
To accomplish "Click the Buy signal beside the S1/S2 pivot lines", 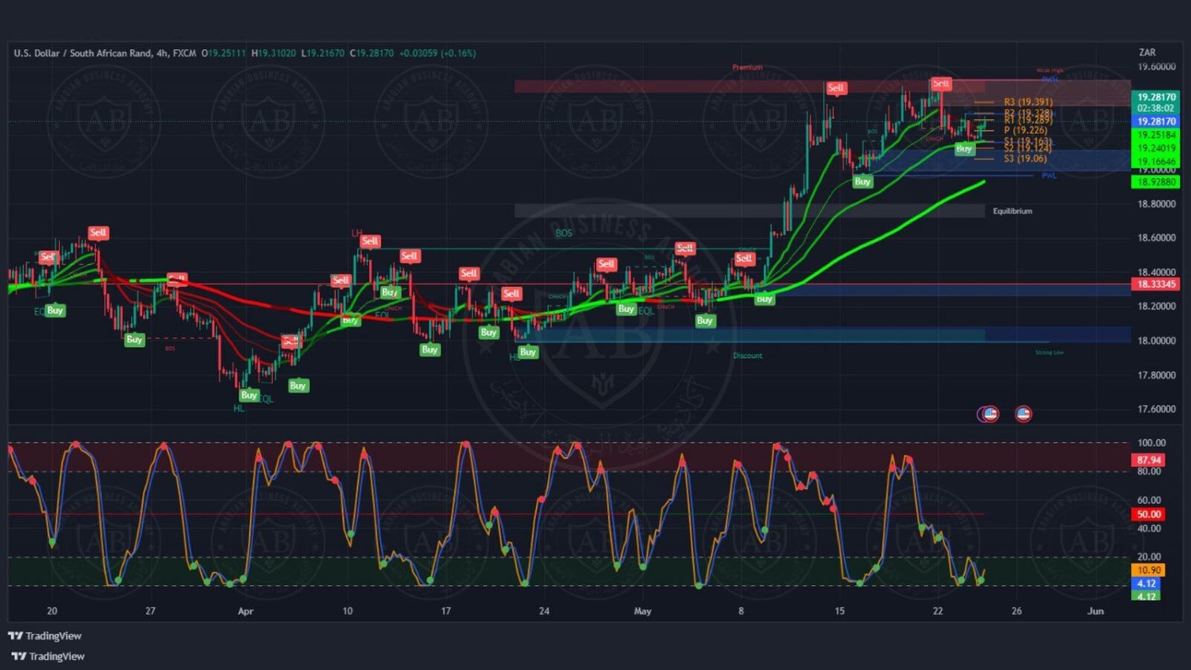I will pyautogui.click(x=964, y=148).
